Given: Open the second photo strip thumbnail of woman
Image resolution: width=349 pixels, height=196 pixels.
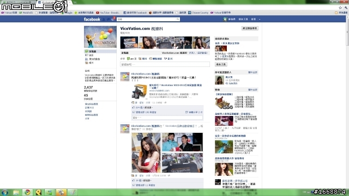Looking at the screenshot, I should [x=147, y=42].
